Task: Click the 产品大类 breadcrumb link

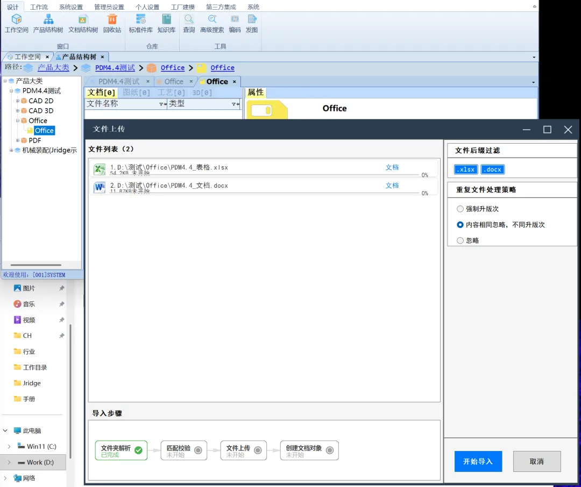Action: point(53,68)
